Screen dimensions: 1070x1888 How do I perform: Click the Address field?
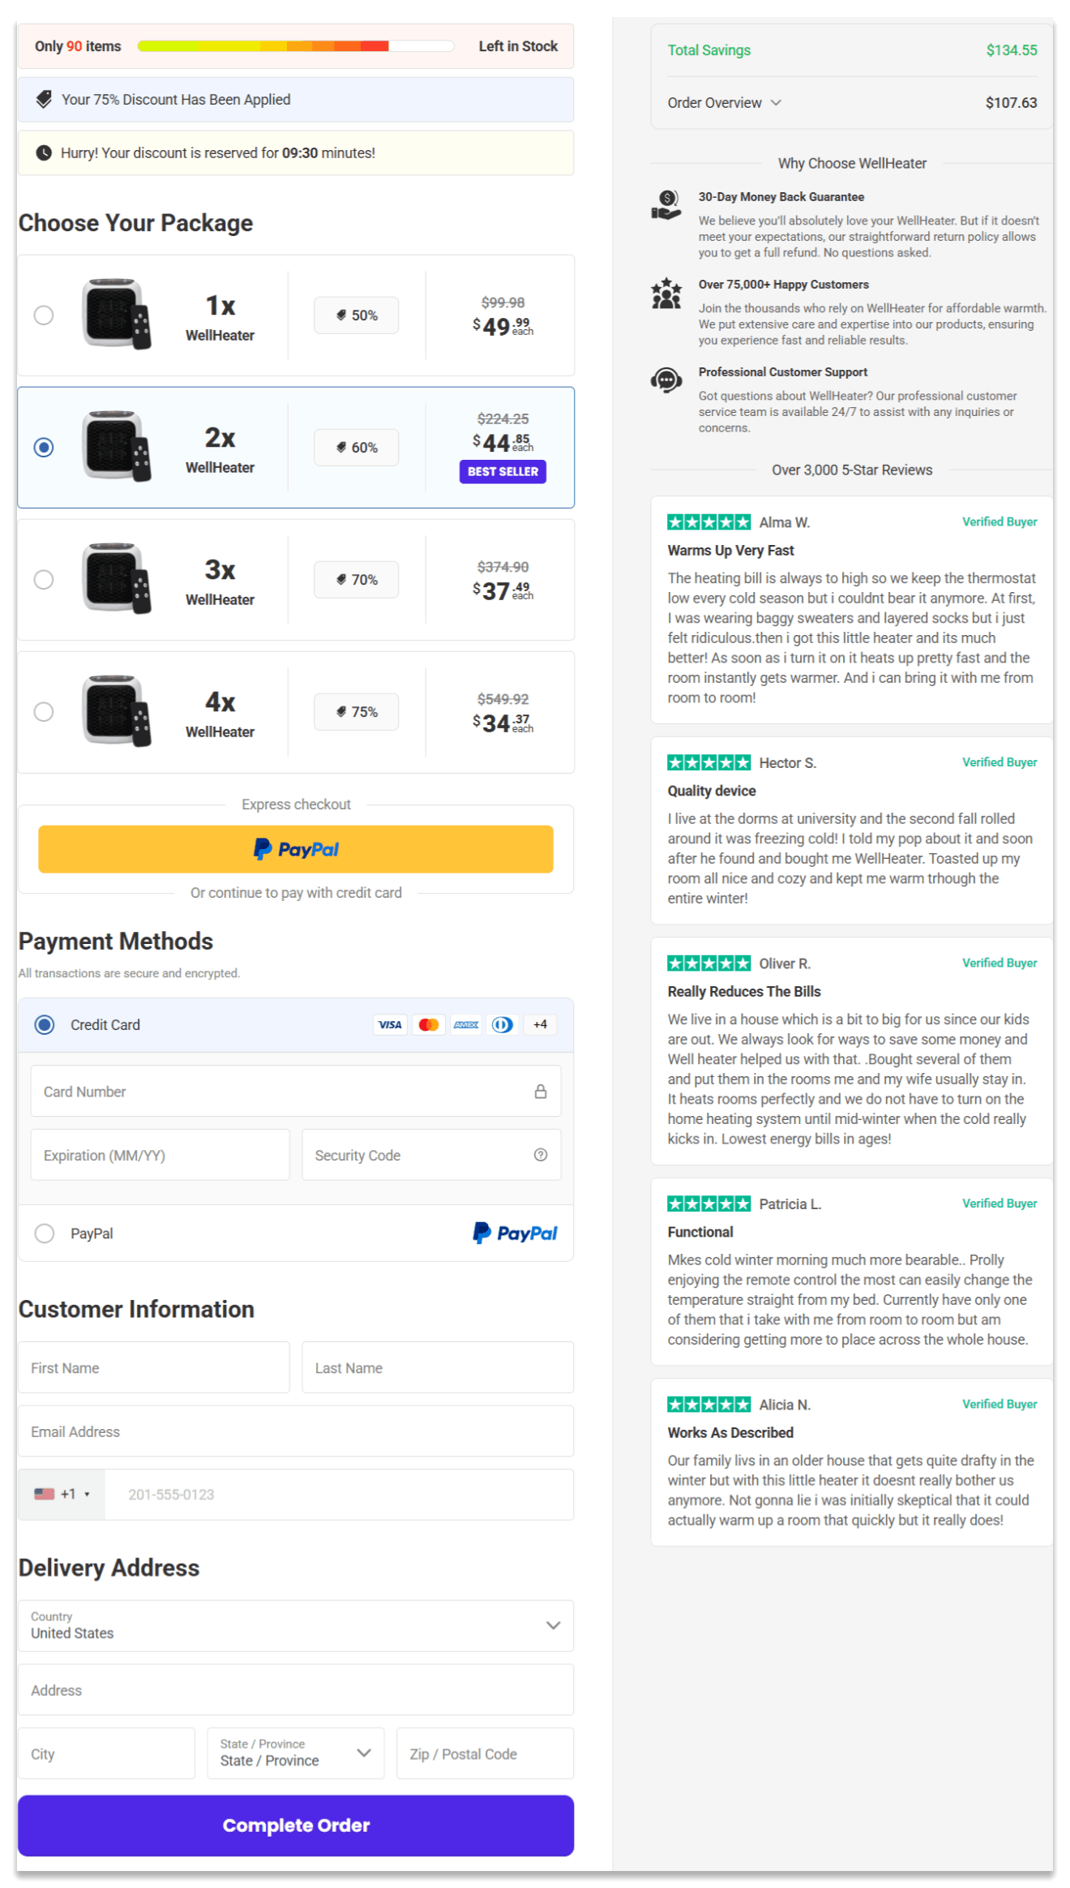coord(296,1689)
